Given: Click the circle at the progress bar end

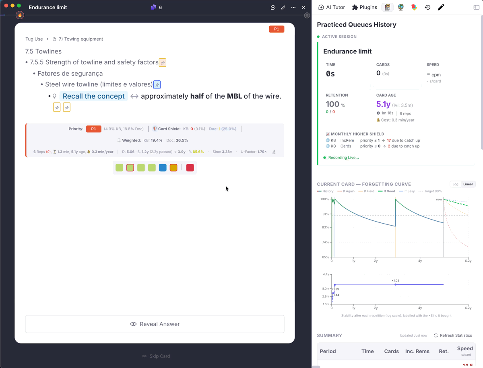Looking at the screenshot, I should click(x=307, y=15).
